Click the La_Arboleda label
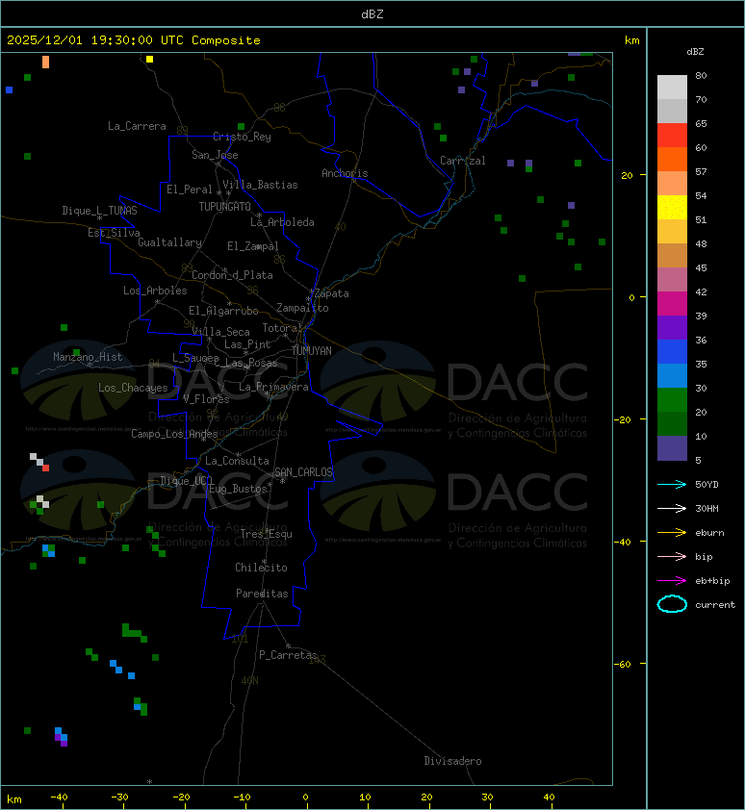Viewport: 745px width, 810px height. [x=282, y=222]
